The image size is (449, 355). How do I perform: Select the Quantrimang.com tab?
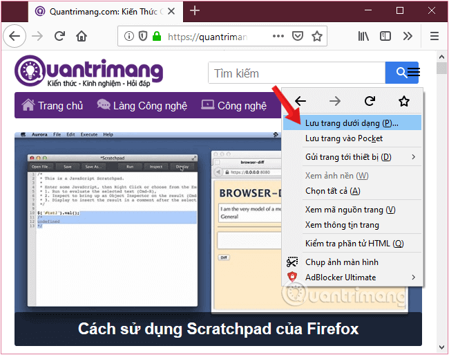106,12
